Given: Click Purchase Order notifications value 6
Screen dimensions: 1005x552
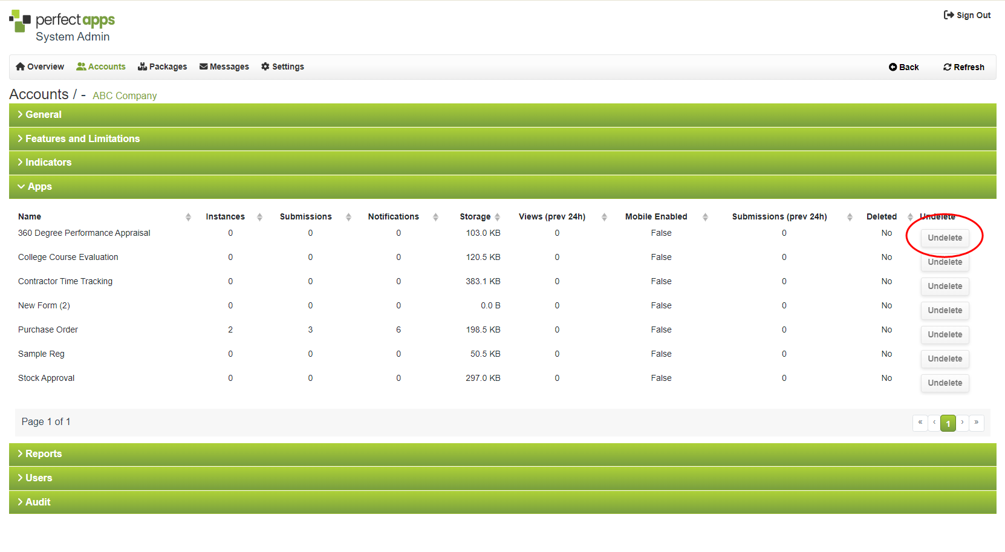Looking at the screenshot, I should [398, 330].
